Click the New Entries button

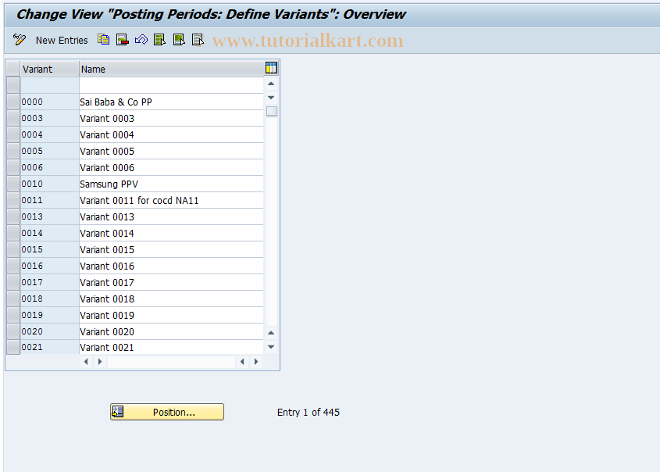pos(62,40)
